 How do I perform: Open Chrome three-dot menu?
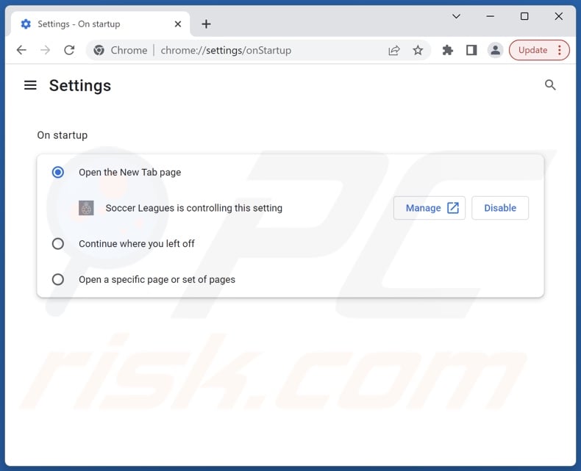point(560,50)
